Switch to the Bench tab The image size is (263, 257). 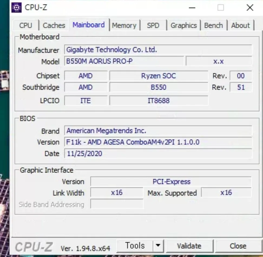tap(213, 25)
